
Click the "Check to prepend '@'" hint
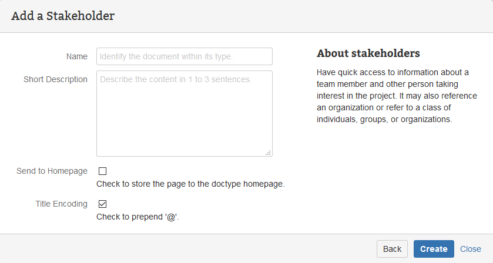click(x=137, y=217)
